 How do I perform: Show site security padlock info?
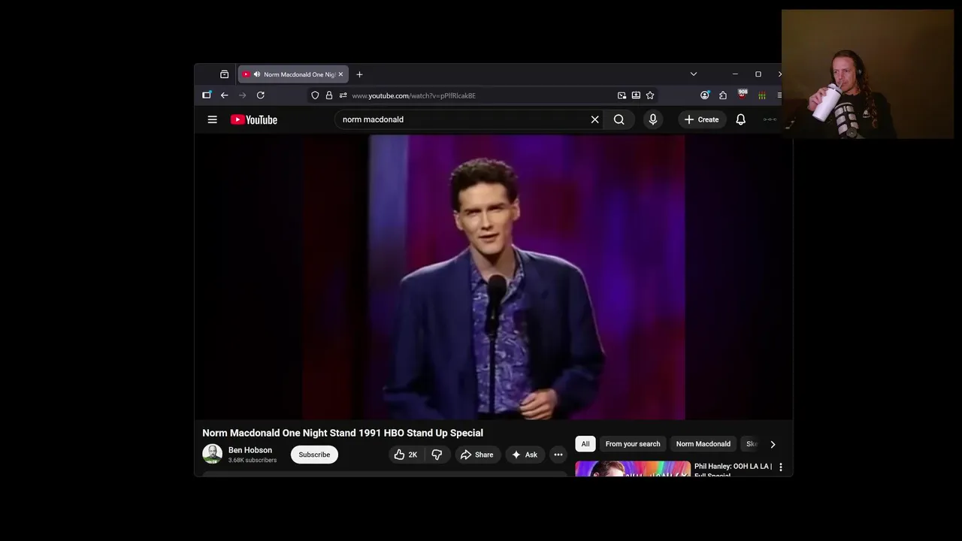(x=328, y=95)
